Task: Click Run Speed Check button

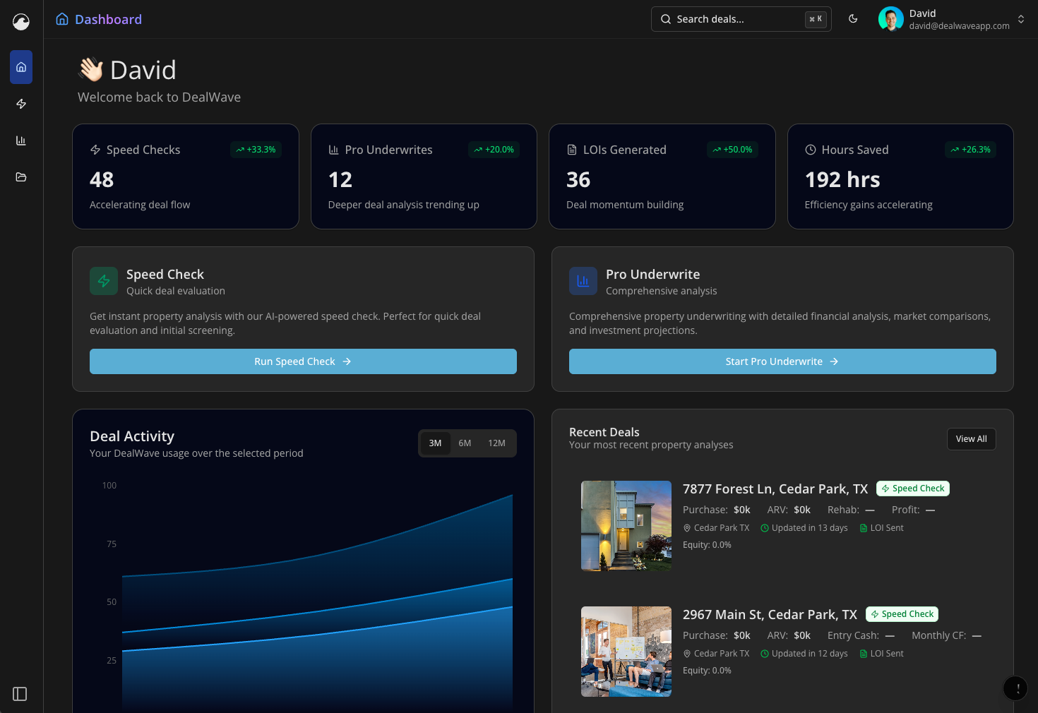Action: coord(303,361)
